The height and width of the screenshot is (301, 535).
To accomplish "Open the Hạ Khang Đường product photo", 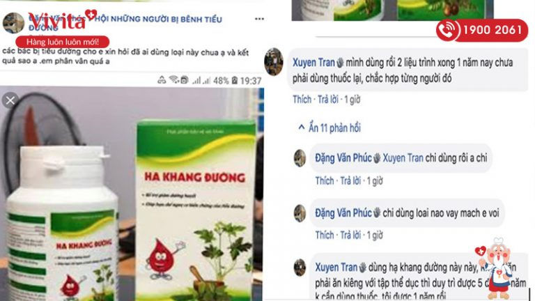I will (132, 194).
